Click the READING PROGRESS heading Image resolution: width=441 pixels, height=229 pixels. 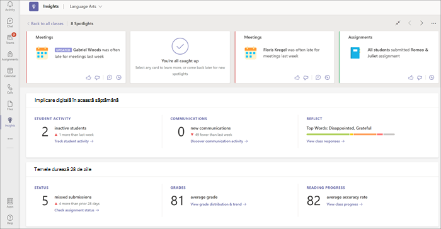click(x=326, y=187)
